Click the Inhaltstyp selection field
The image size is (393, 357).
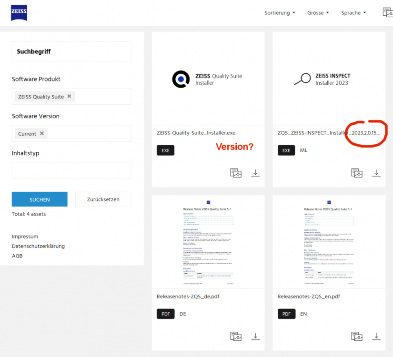coord(71,170)
